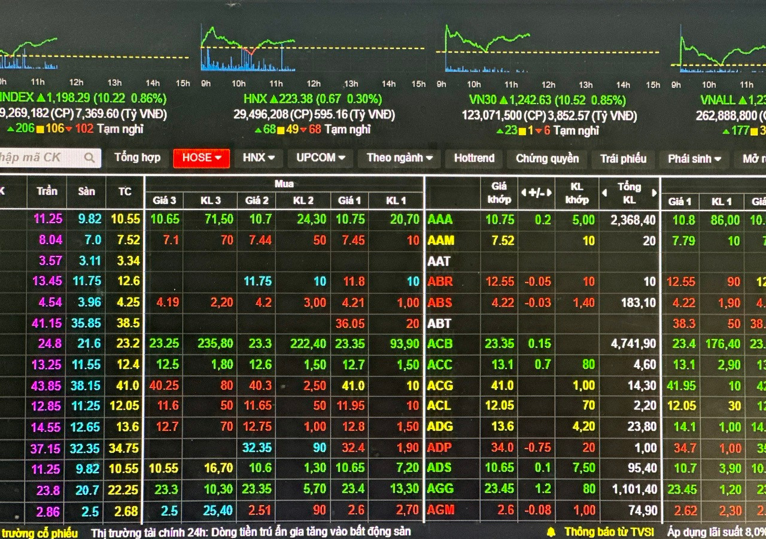Screen dimensions: 766x539
Task: Open the news headline about bất động sản
Action: tap(251, 531)
